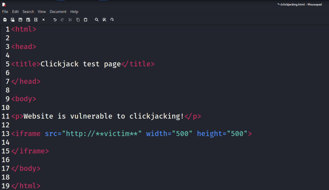
Task: Open the Help menu
Action: (x=74, y=12)
